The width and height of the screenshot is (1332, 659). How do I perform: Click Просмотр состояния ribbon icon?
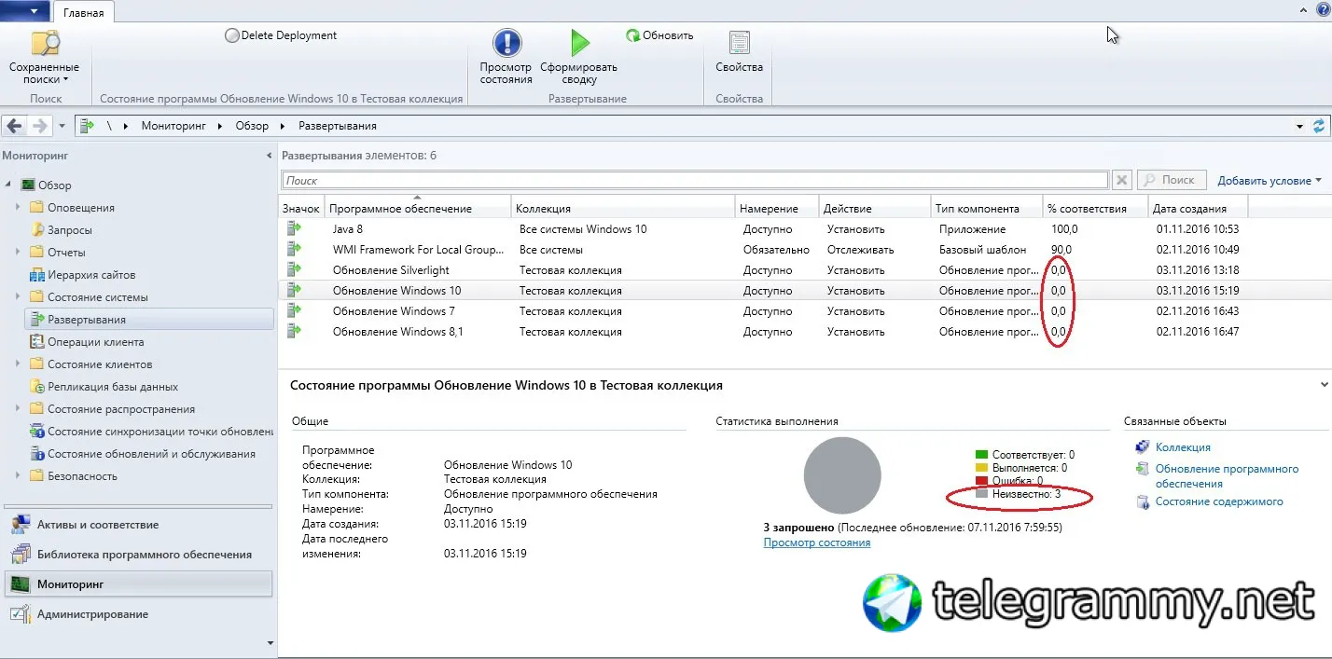point(506,43)
